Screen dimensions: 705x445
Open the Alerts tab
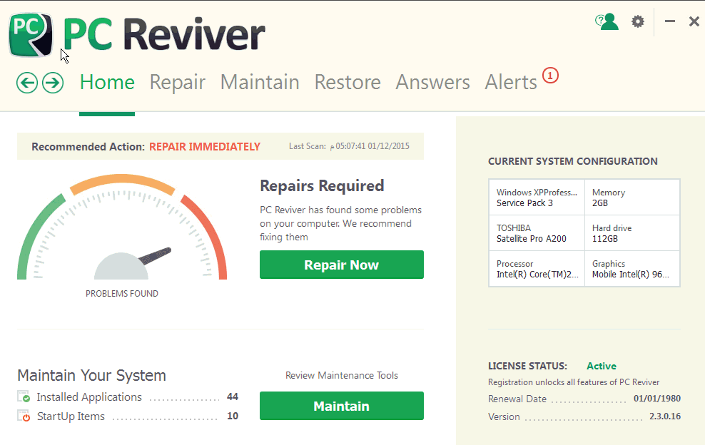(x=511, y=83)
